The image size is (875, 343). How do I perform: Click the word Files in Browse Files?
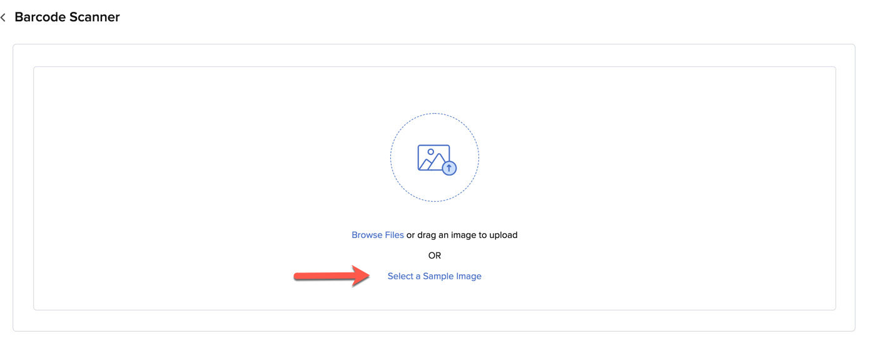pos(394,235)
